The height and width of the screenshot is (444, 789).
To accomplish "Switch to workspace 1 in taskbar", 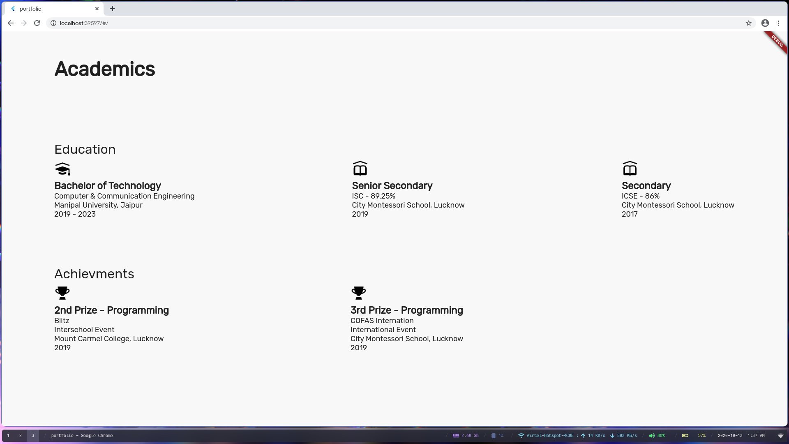I will 8,435.
